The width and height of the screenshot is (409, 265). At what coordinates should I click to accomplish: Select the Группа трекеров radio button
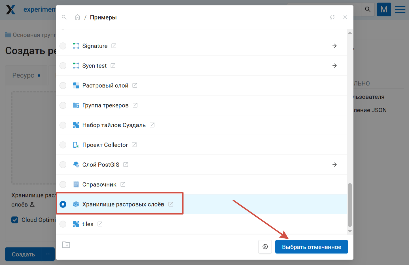click(x=63, y=105)
